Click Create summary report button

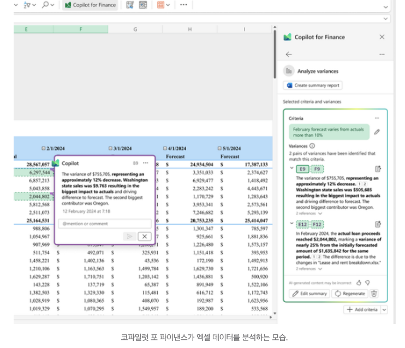(313, 85)
